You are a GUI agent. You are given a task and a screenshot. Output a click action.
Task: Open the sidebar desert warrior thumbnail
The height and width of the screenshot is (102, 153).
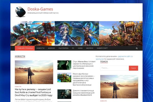pos(119,87)
